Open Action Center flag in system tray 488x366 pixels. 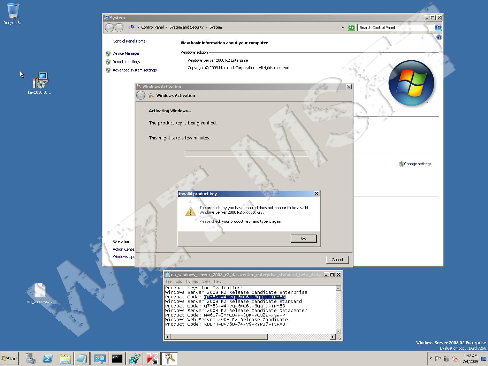pos(438,359)
